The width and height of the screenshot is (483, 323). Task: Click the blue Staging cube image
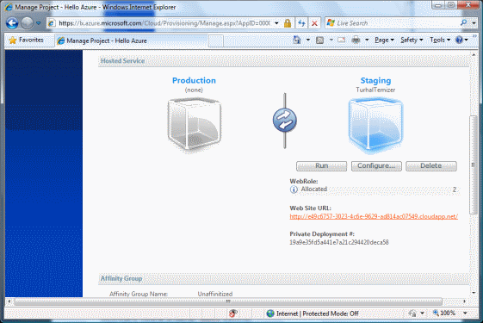point(375,125)
